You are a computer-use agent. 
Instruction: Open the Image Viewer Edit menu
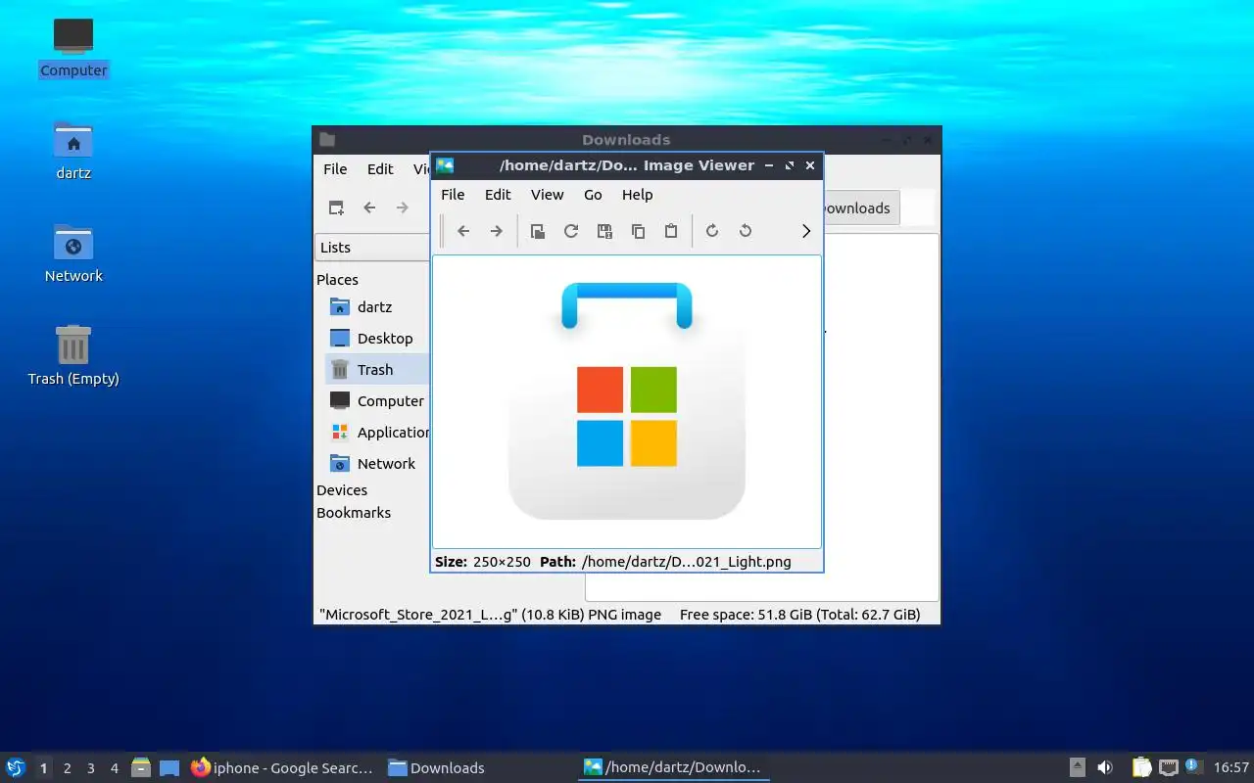click(x=498, y=195)
